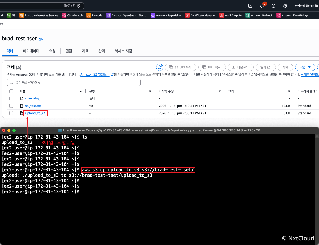Viewport: 319px width, 245px height.
Task: Switch to the 지표 tab
Action: coord(85,51)
